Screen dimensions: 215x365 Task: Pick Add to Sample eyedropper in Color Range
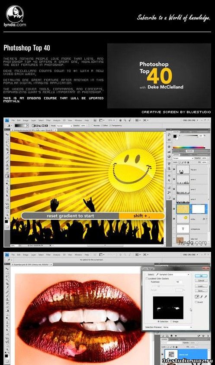(202, 297)
